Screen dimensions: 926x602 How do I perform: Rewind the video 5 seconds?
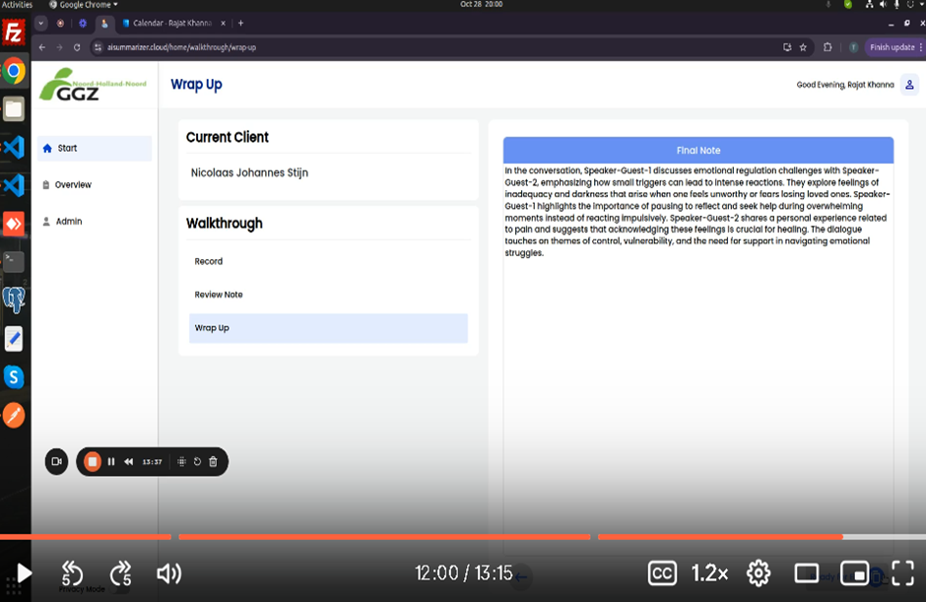(72, 573)
